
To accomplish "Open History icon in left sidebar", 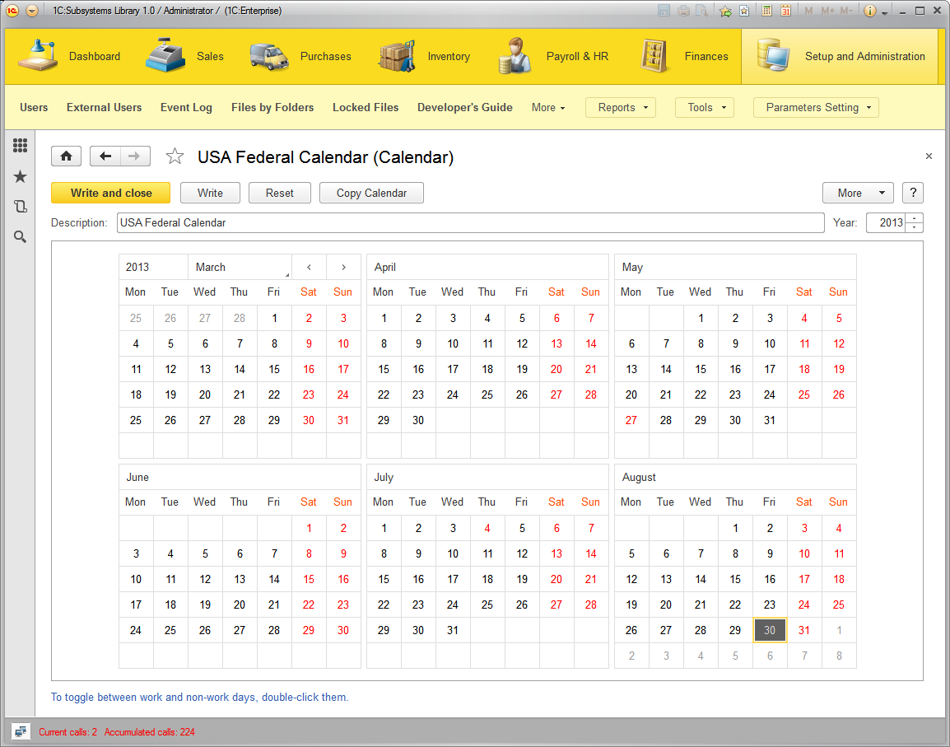I will [20, 206].
